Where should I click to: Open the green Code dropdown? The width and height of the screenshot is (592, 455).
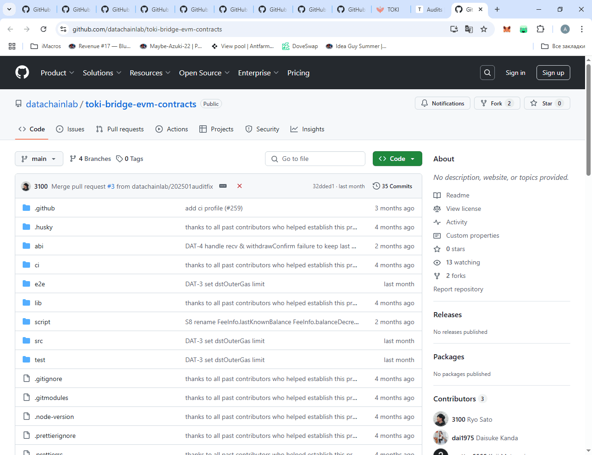[397, 159]
